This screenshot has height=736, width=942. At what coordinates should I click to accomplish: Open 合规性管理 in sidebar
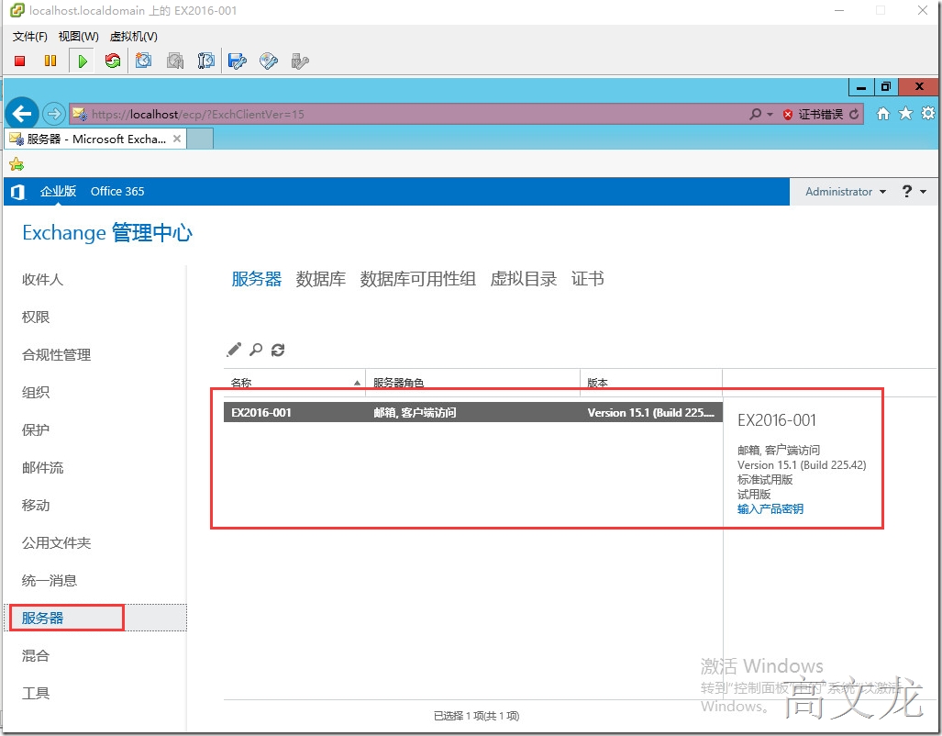tap(57, 355)
